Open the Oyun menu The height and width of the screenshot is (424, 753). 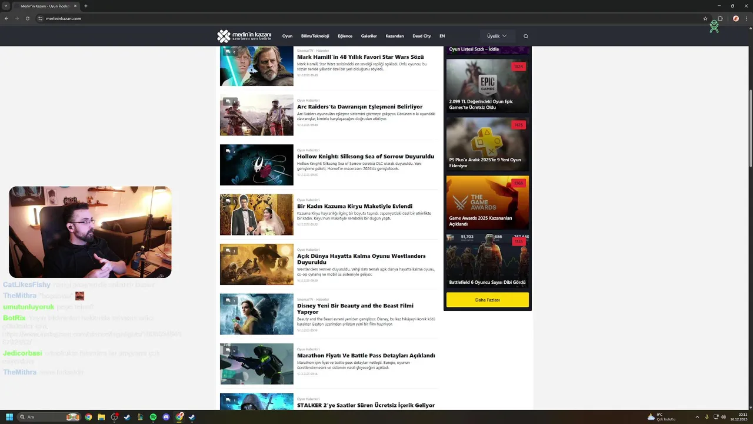pyautogui.click(x=287, y=36)
